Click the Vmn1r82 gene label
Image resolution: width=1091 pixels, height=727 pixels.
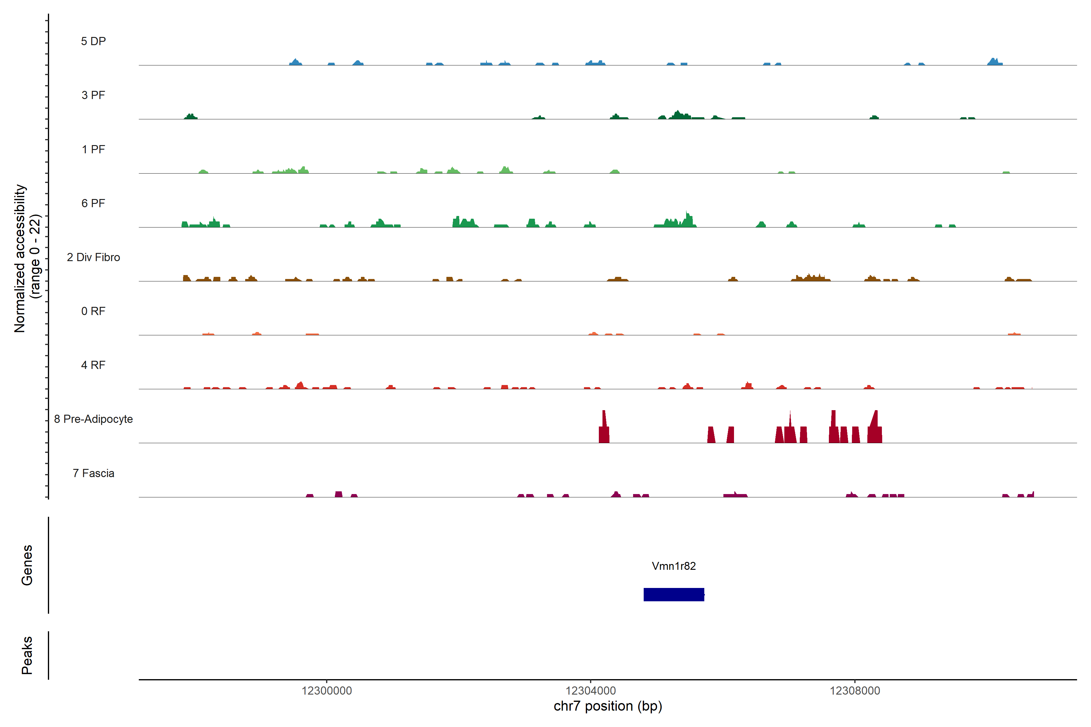[x=673, y=566]
